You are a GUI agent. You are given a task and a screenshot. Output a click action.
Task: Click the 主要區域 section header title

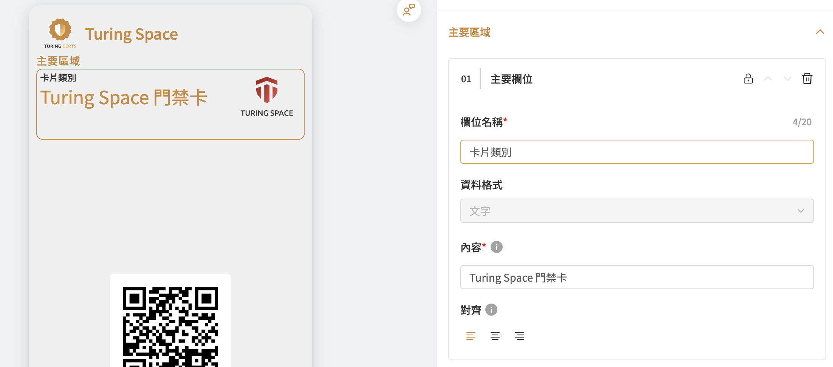coord(469,32)
